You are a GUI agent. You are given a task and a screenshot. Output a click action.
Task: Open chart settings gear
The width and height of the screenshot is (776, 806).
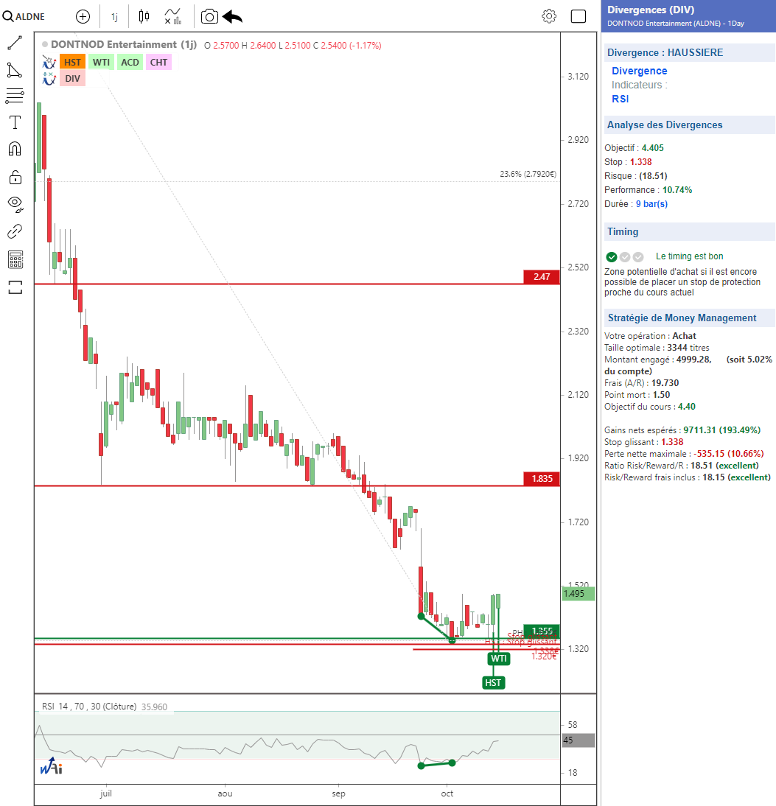coord(549,16)
